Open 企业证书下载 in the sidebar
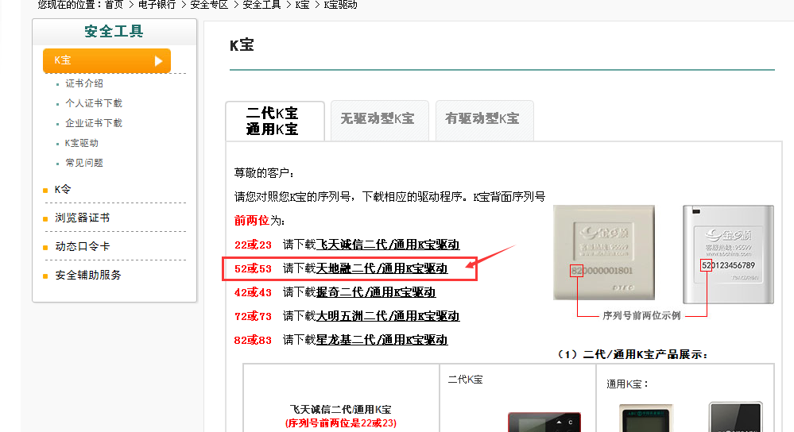The height and width of the screenshot is (432, 794). coord(94,123)
